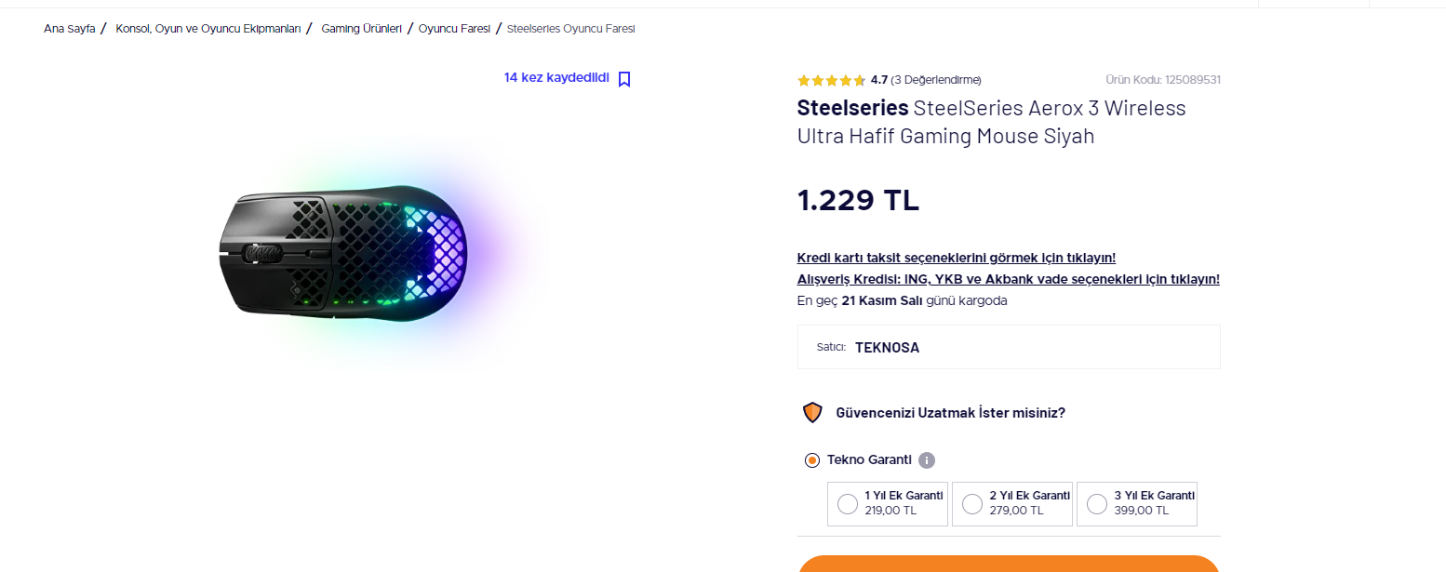
Task: Choose 1 Yıl Ek Garanti option
Action: 848,504
